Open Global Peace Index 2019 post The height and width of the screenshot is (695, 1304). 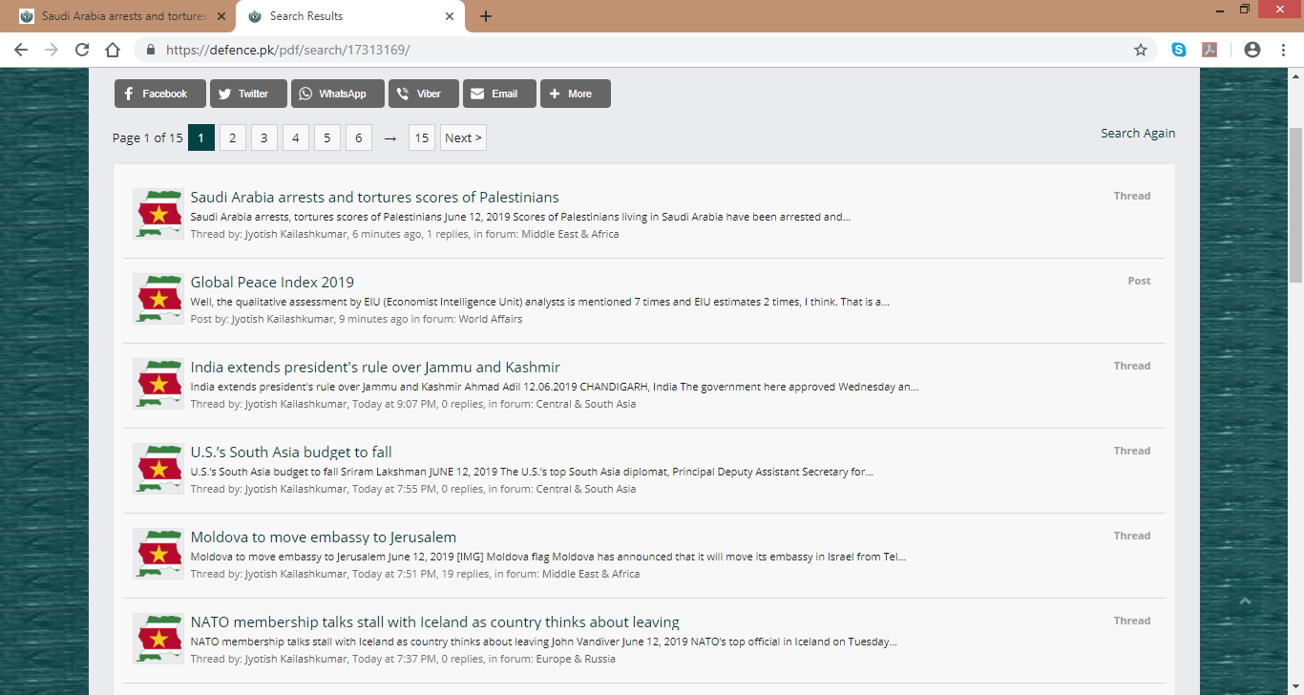coord(272,283)
